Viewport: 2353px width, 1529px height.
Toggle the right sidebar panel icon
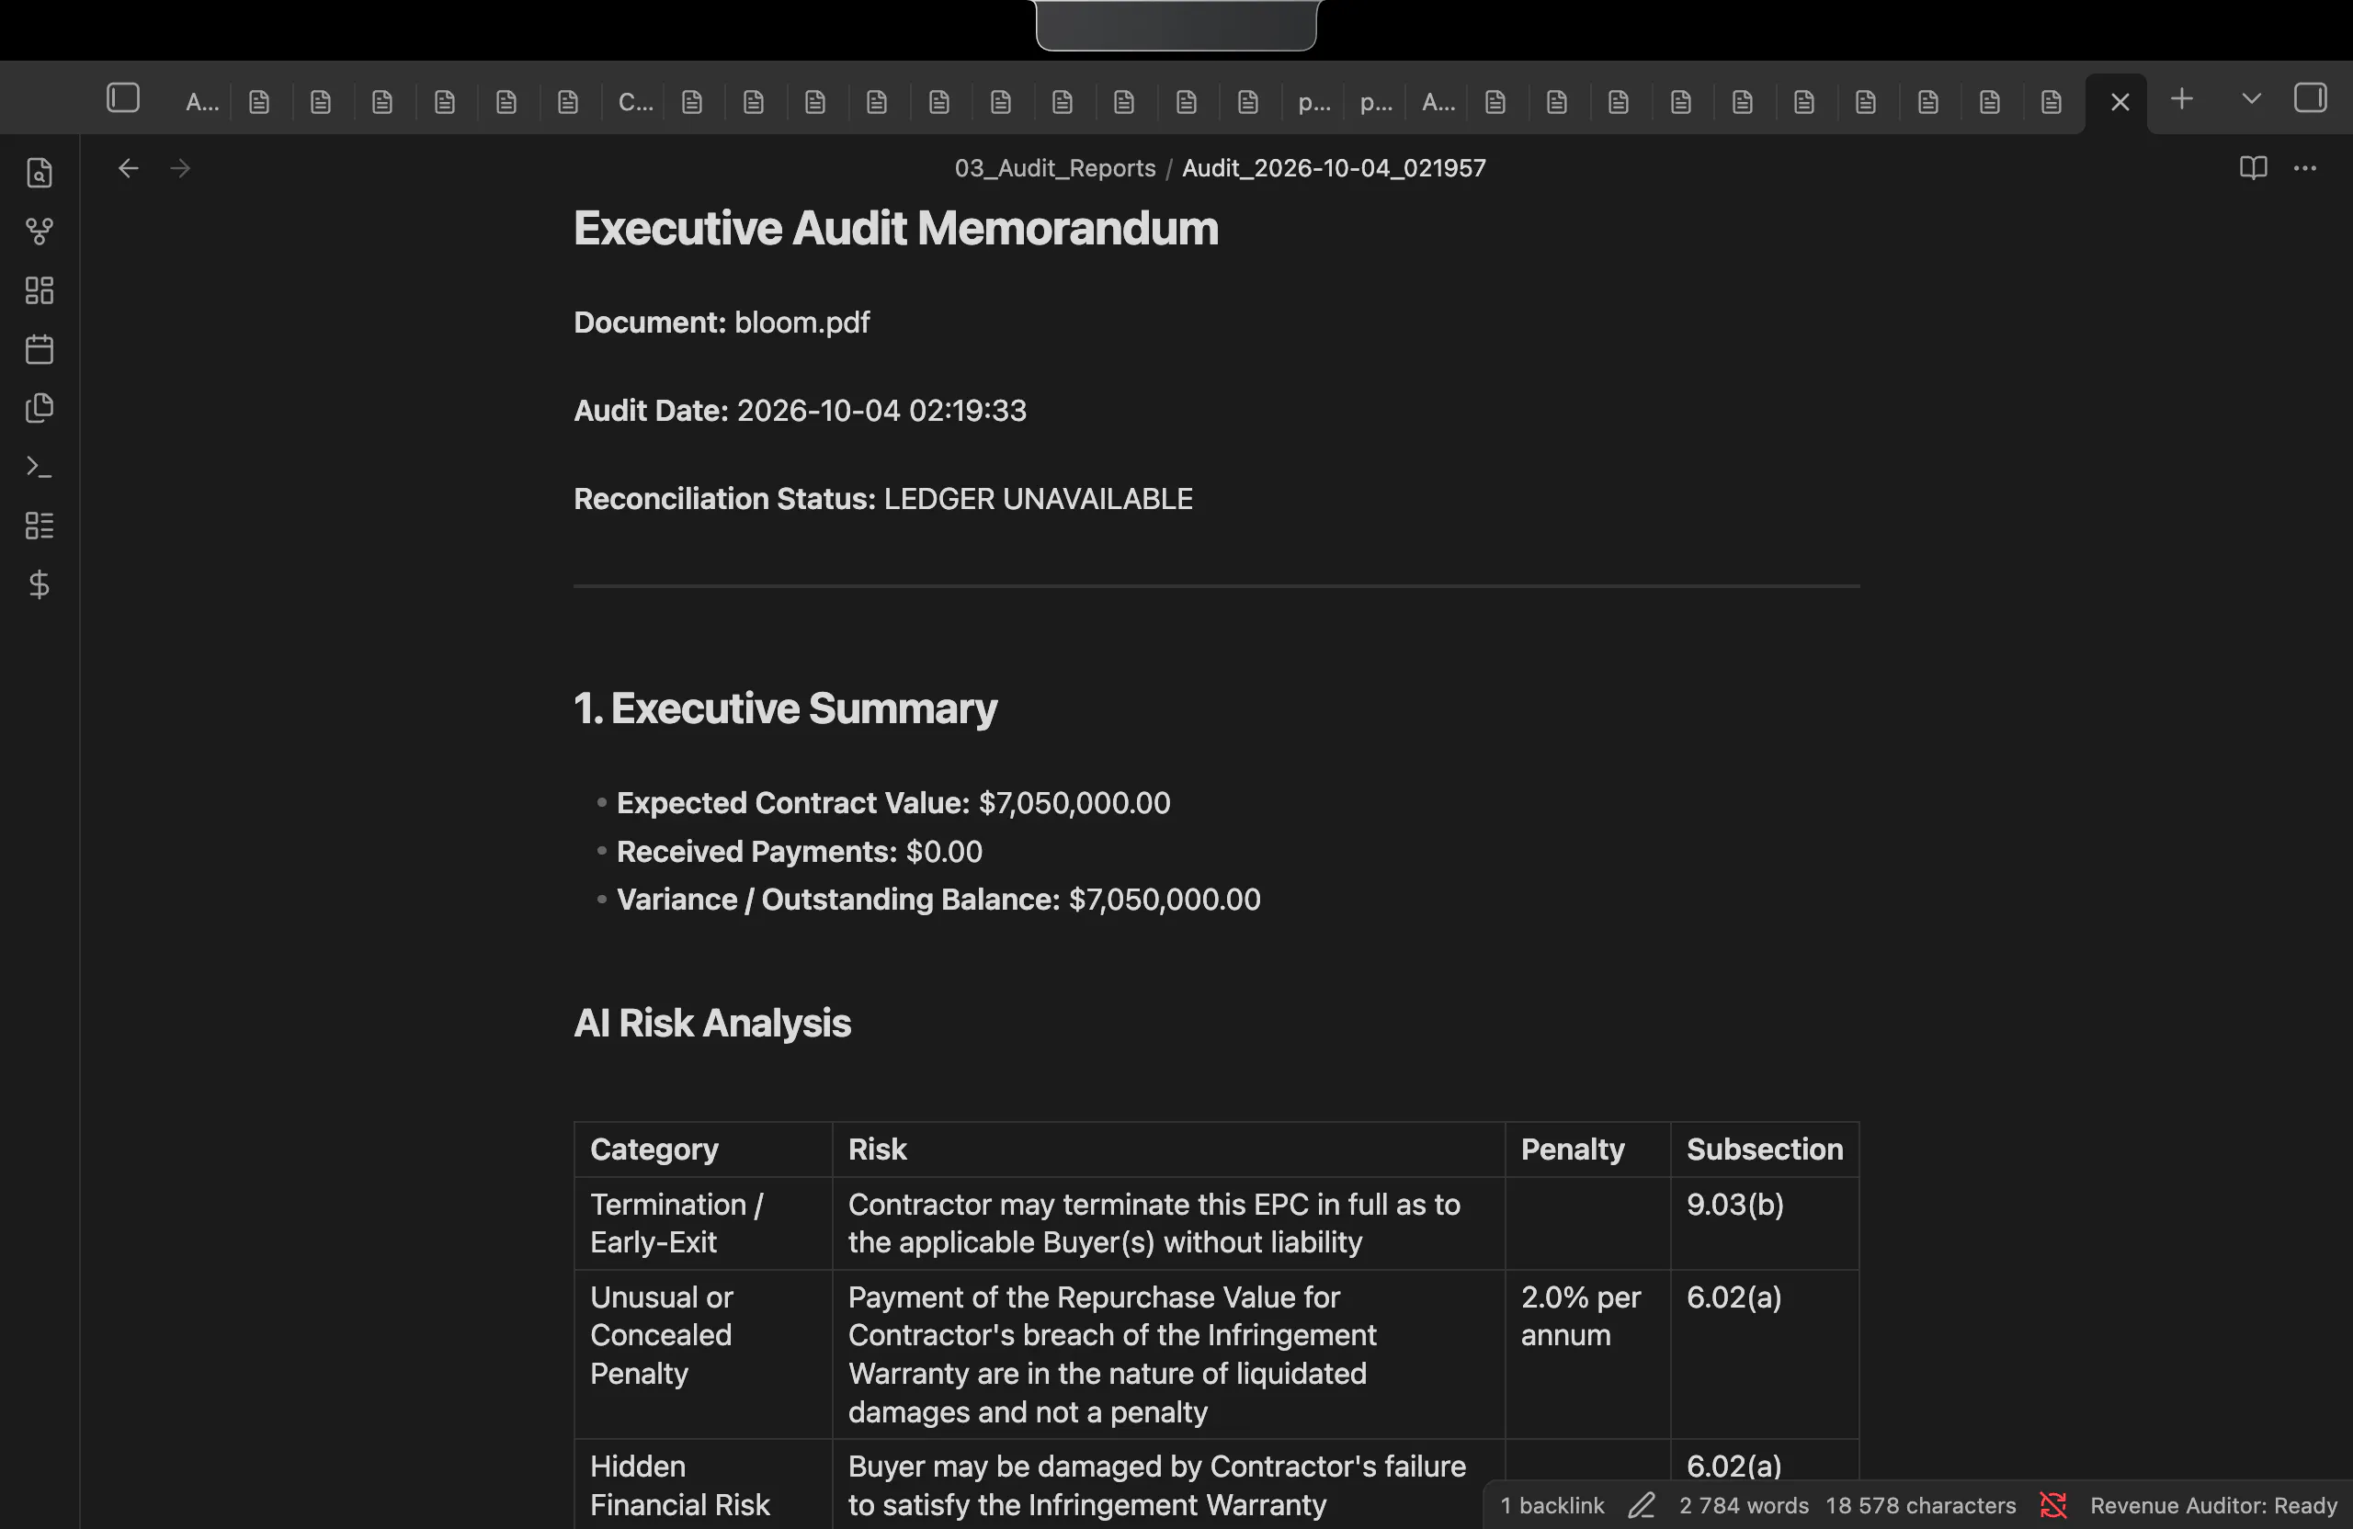2311,97
